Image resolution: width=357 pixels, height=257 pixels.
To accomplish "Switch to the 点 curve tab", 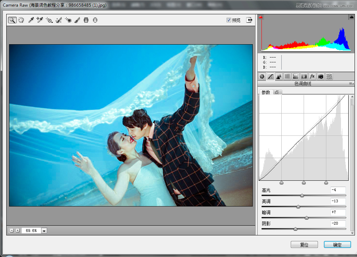I will pyautogui.click(x=277, y=92).
